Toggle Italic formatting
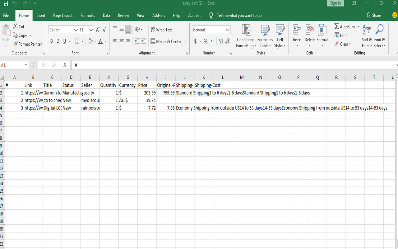This screenshot has height=249, width=398. point(58,41)
